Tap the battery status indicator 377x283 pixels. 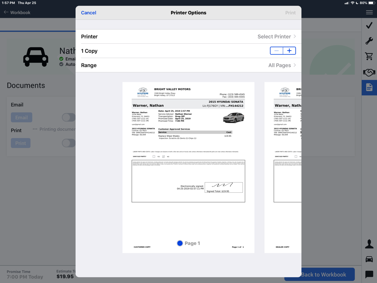pos(371,3)
